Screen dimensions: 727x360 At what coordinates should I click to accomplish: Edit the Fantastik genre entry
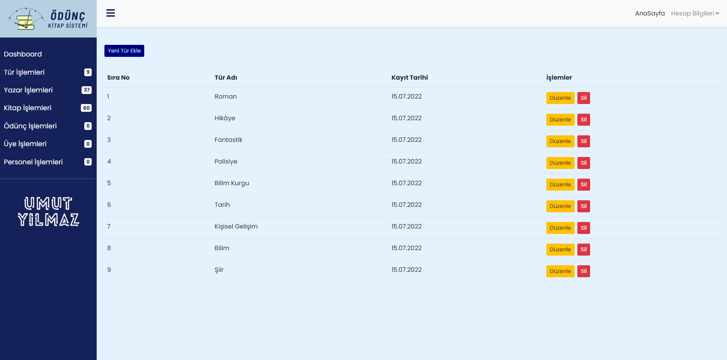point(560,142)
